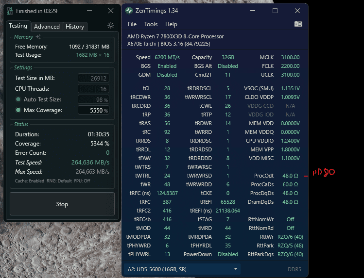Screen dimensions: 364x278
Task: Click the Auto Test Size percent field
Action: click(x=94, y=99)
